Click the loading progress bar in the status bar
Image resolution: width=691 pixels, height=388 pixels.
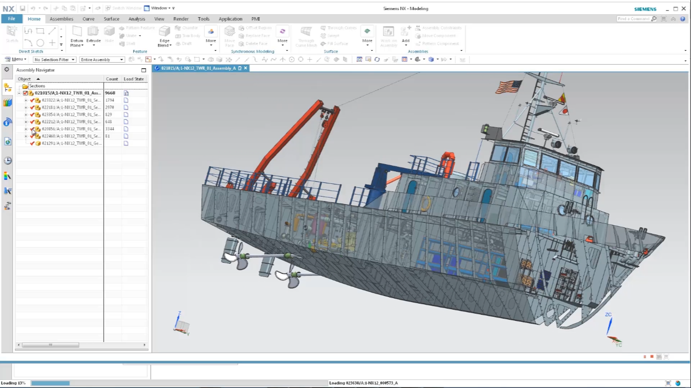[179, 383]
